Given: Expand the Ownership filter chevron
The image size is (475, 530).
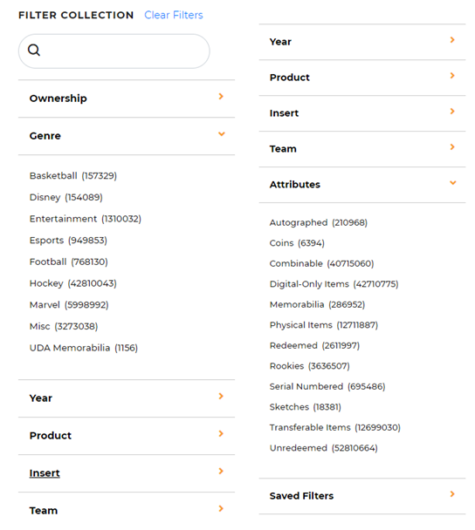Looking at the screenshot, I should pyautogui.click(x=221, y=97).
